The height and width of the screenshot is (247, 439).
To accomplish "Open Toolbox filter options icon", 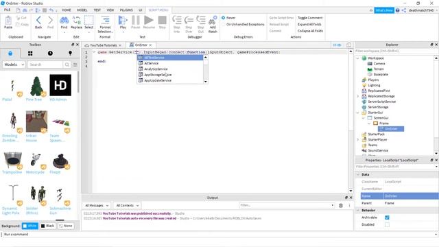I will tap(75, 64).
